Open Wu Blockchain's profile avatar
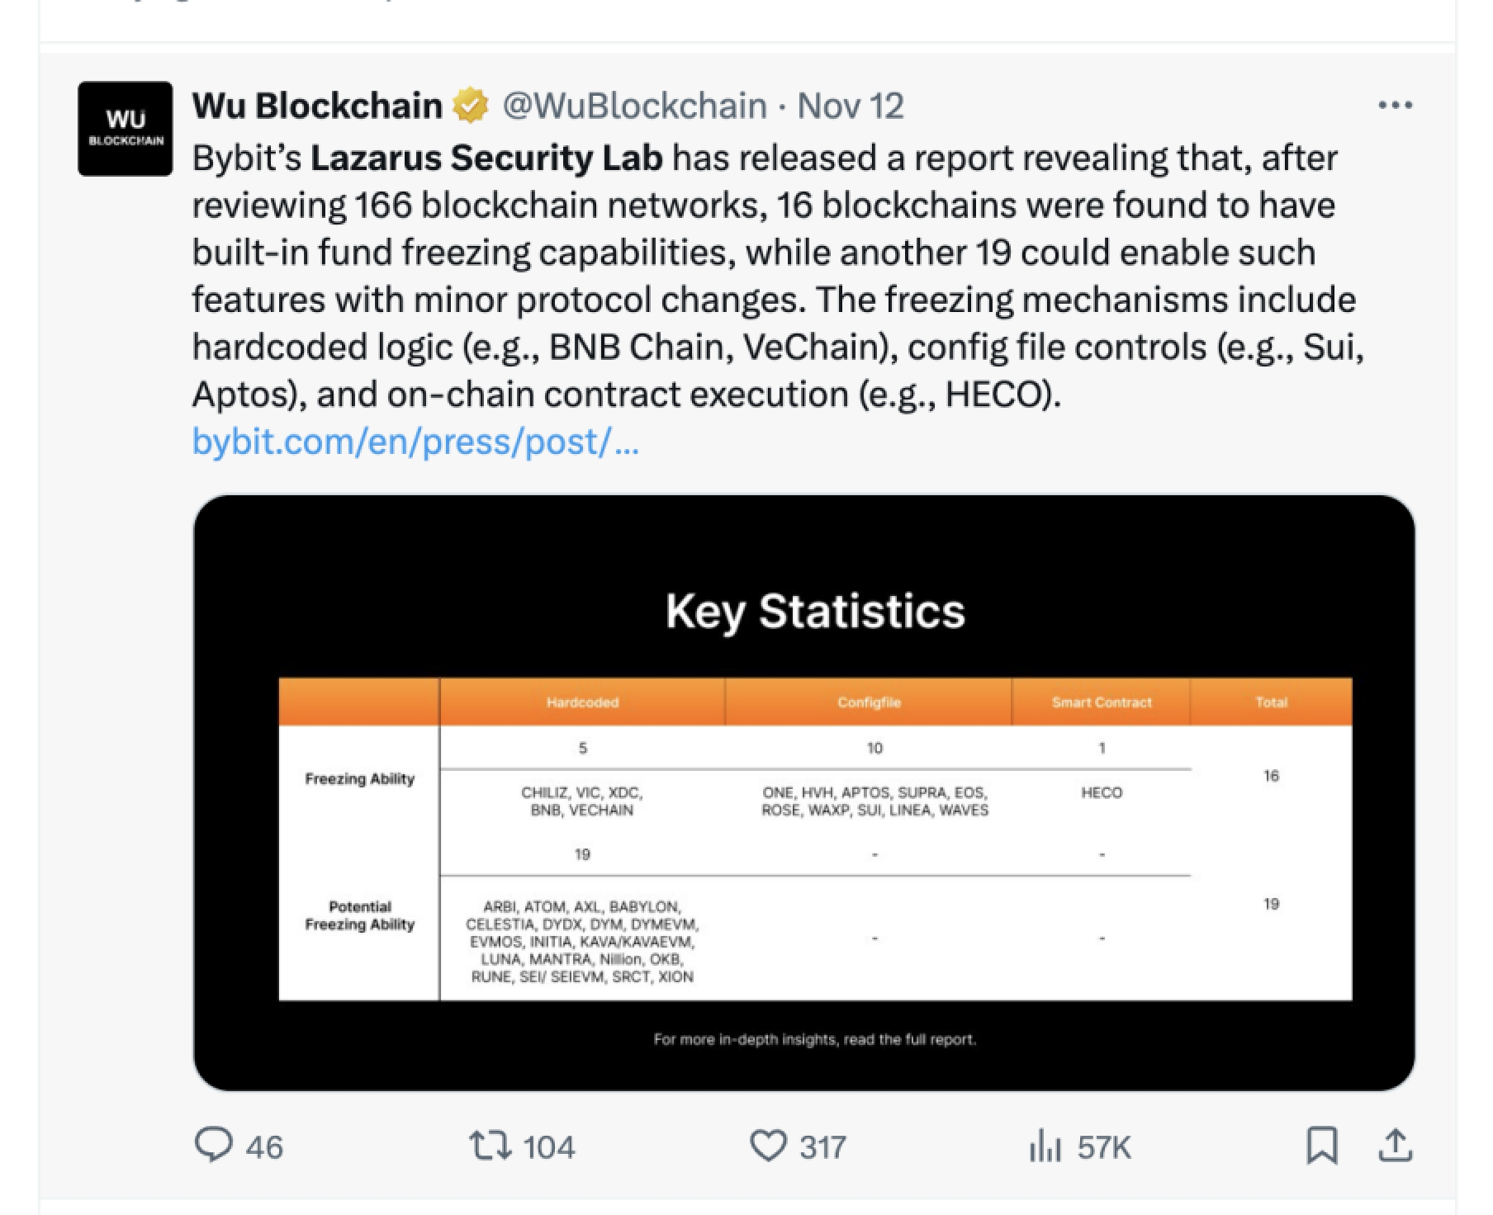The image size is (1493, 1215). (124, 128)
